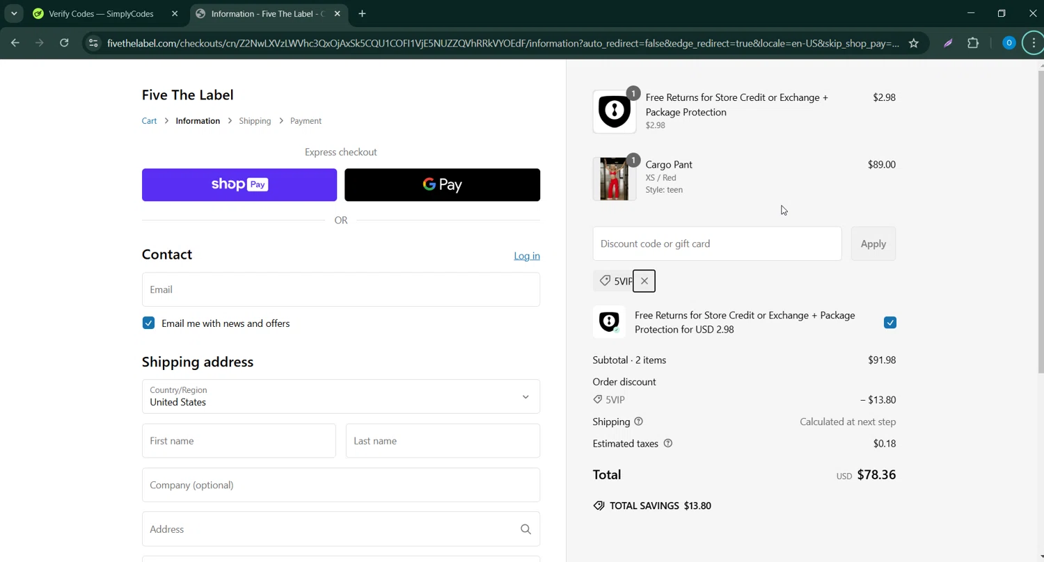This screenshot has height=562, width=1044.
Task: Click the purple feather extension icon
Action: [948, 43]
